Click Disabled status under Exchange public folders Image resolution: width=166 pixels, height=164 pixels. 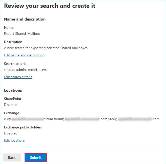point(11,133)
